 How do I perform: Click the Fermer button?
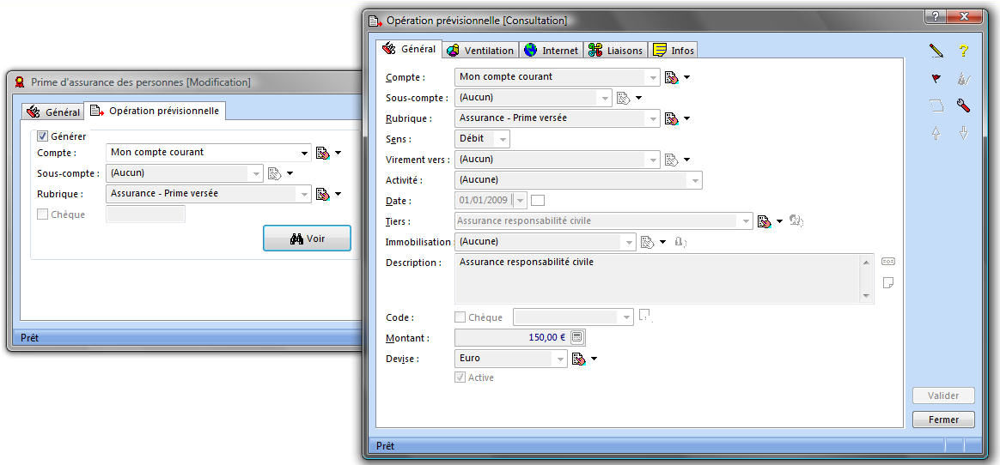point(943,420)
